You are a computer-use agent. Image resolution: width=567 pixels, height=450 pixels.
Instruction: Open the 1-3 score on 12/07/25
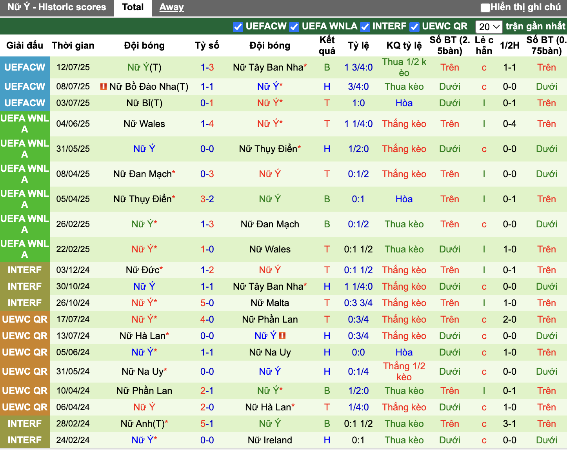pyautogui.click(x=207, y=67)
